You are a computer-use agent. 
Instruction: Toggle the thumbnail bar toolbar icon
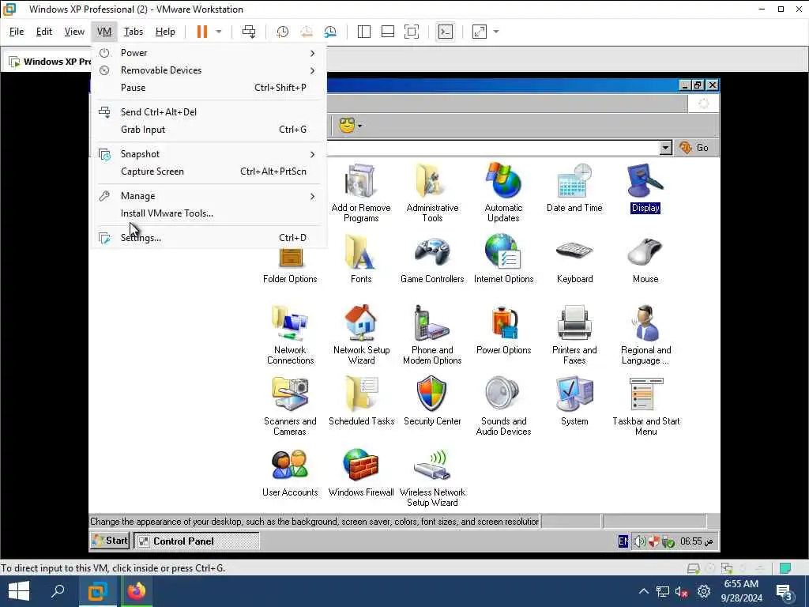pos(387,32)
